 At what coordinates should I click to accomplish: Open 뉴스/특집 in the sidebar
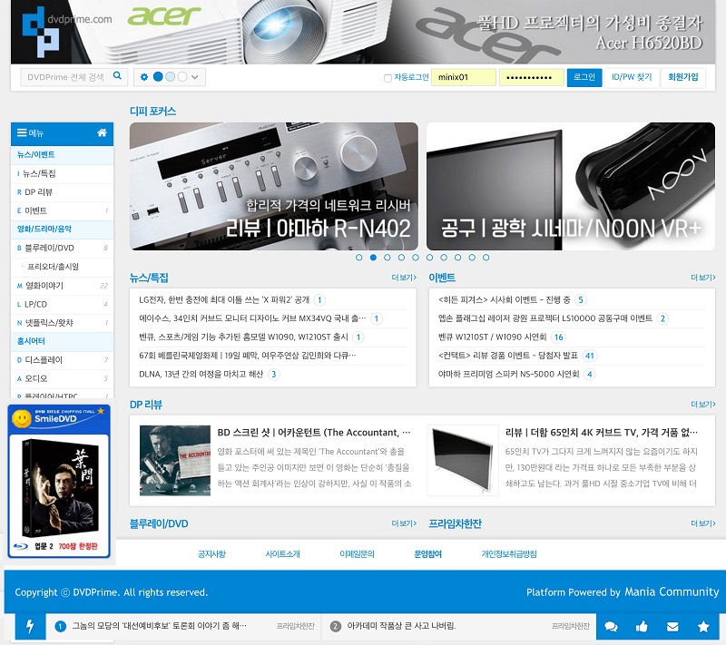(62, 173)
